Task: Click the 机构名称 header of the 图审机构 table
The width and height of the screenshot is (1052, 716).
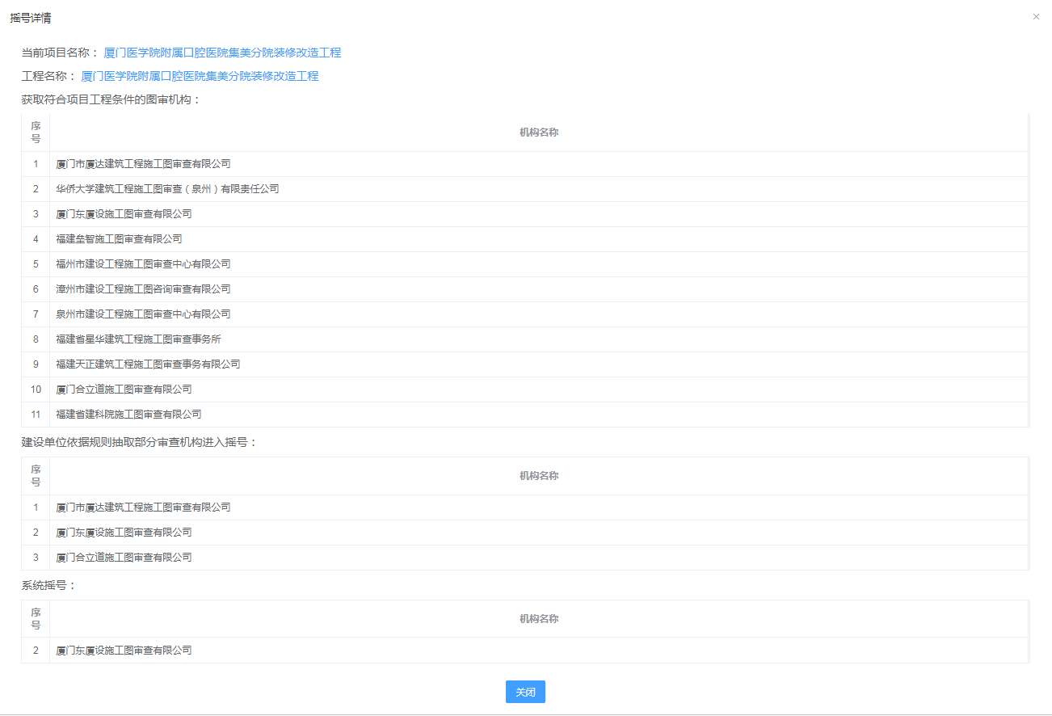Action: click(539, 133)
